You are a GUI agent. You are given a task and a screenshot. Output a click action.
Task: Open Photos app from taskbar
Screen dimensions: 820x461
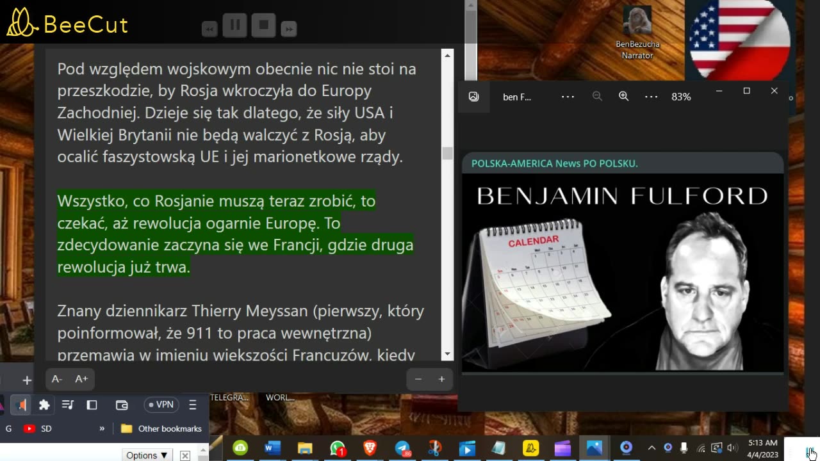pyautogui.click(x=594, y=448)
